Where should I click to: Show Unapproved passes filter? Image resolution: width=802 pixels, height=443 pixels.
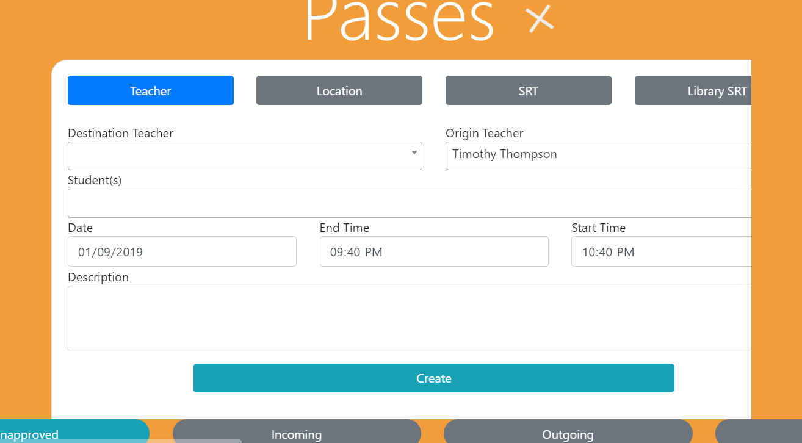(x=74, y=431)
